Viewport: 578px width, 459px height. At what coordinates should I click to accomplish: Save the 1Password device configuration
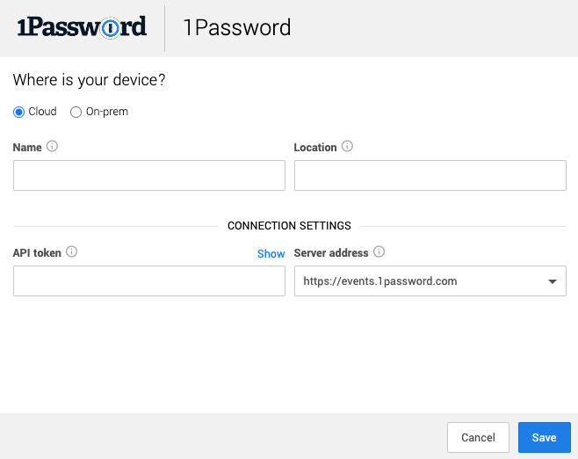(x=544, y=437)
